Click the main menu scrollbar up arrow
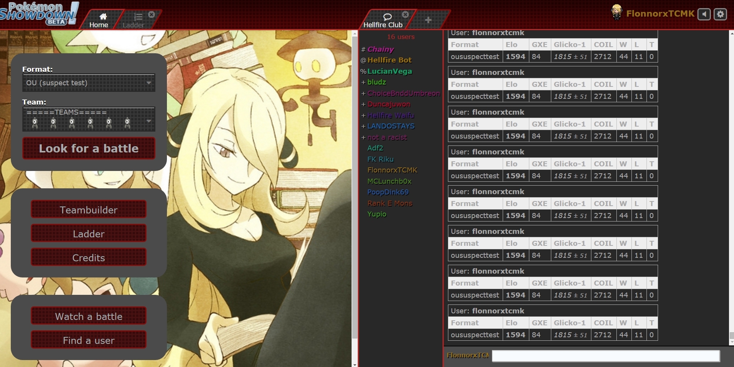The image size is (734, 367). [355, 34]
